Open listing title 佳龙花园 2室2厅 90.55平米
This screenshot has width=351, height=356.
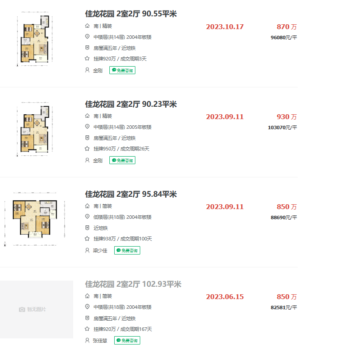coord(131,14)
